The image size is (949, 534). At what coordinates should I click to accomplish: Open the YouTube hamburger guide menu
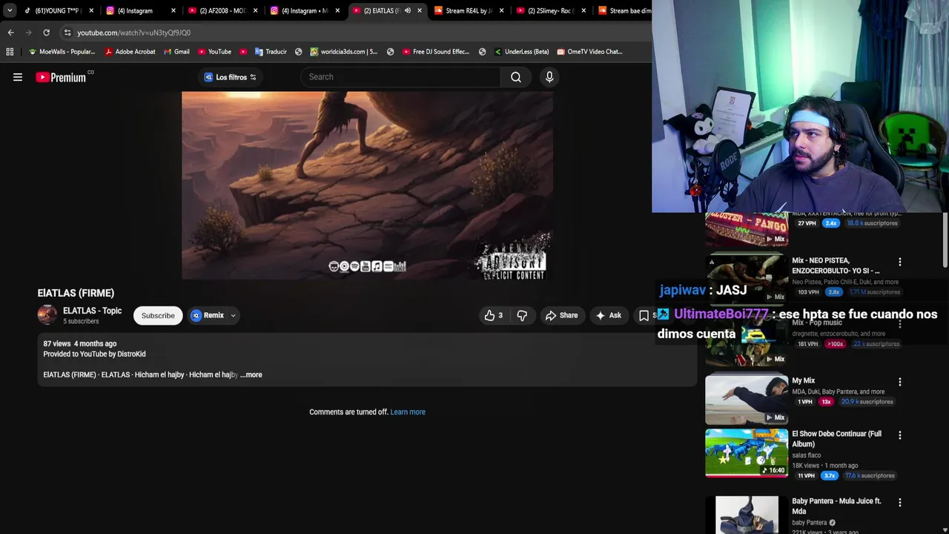pos(18,77)
